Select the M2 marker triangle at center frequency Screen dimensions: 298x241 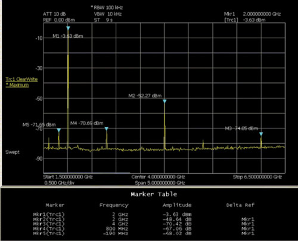(164, 101)
